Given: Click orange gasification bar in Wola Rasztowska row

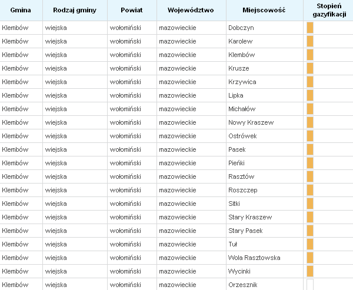Looking at the screenshot, I should click(x=310, y=258).
